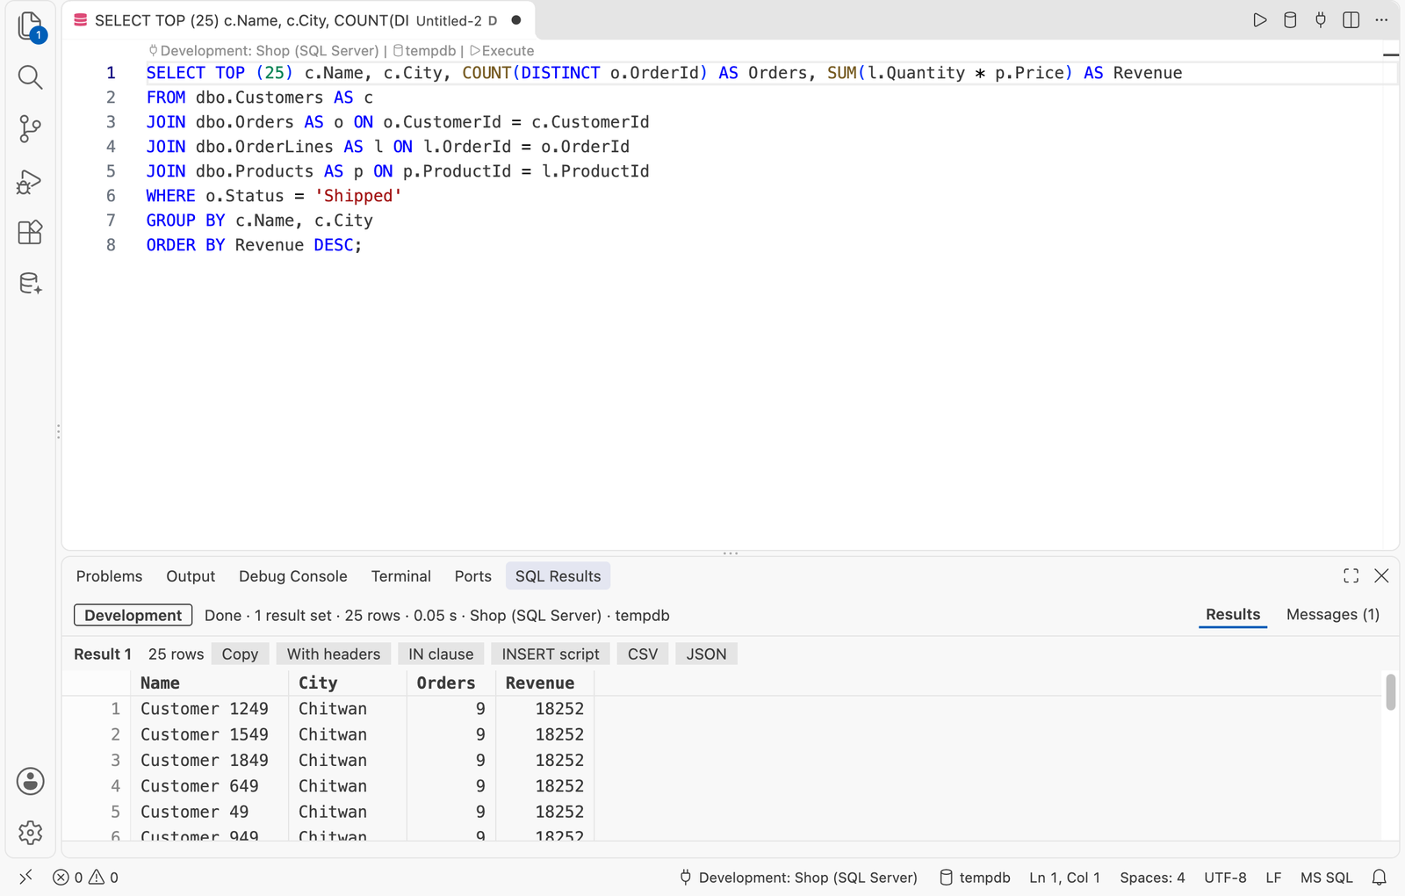Click the With headers button
This screenshot has height=896, width=1405.
334,654
